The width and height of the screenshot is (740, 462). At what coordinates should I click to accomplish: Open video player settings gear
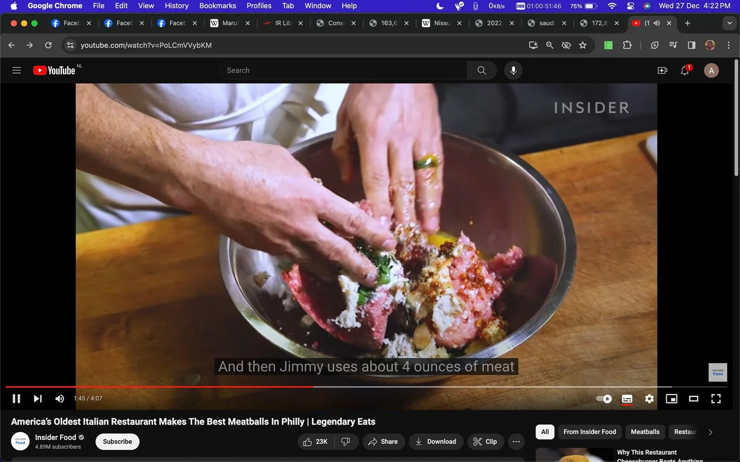click(649, 398)
